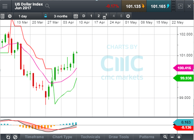Click the green 99.938 indicator label

point(183,78)
